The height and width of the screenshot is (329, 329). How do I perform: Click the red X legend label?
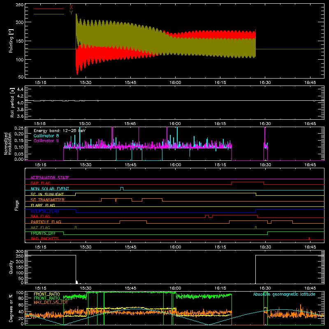71,7
